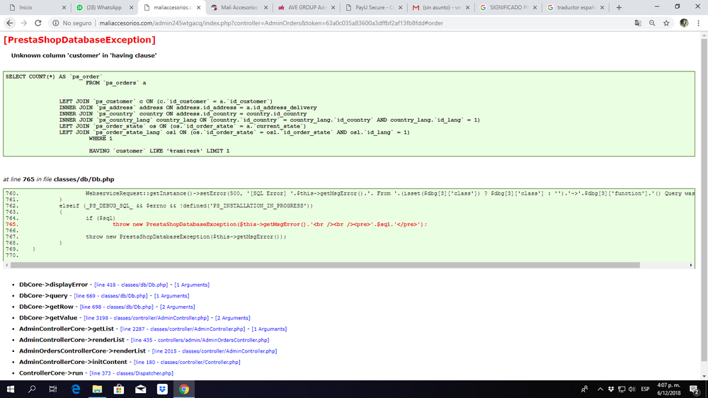Show arguments for AdminControllerCore->getList

tap(269, 329)
